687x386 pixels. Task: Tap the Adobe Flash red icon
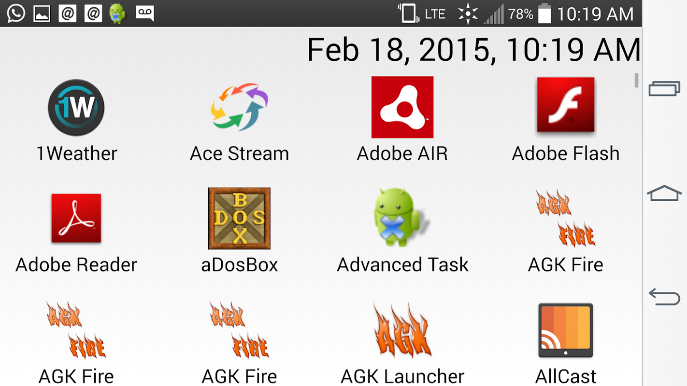pos(565,105)
